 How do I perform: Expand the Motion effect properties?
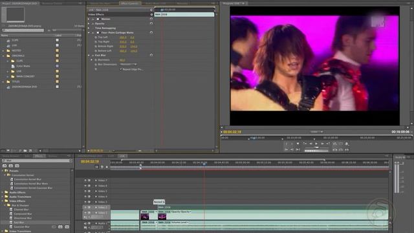click(x=89, y=19)
